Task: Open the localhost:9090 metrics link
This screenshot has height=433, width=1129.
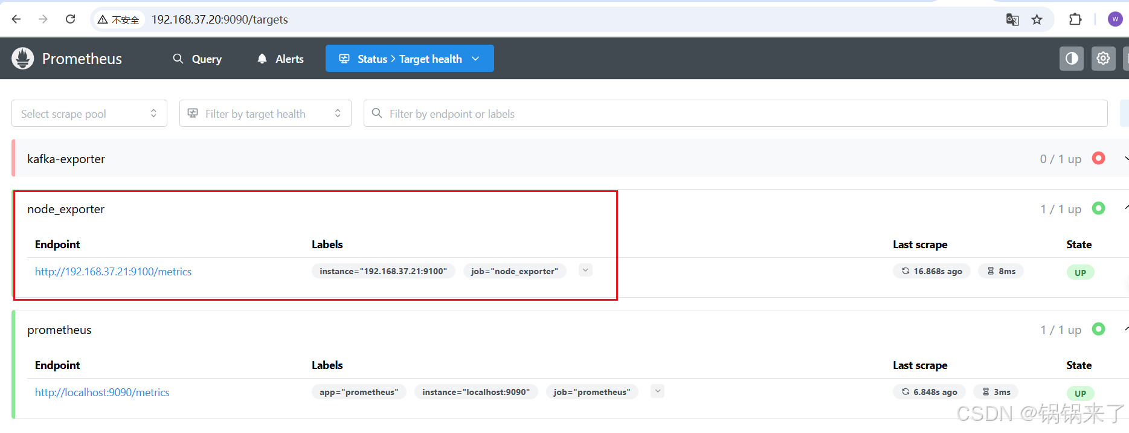Action: [x=102, y=393]
